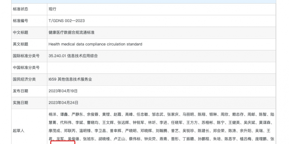The image size is (289, 144).
Task: Click the 起草人 row label
Action: (18, 130)
